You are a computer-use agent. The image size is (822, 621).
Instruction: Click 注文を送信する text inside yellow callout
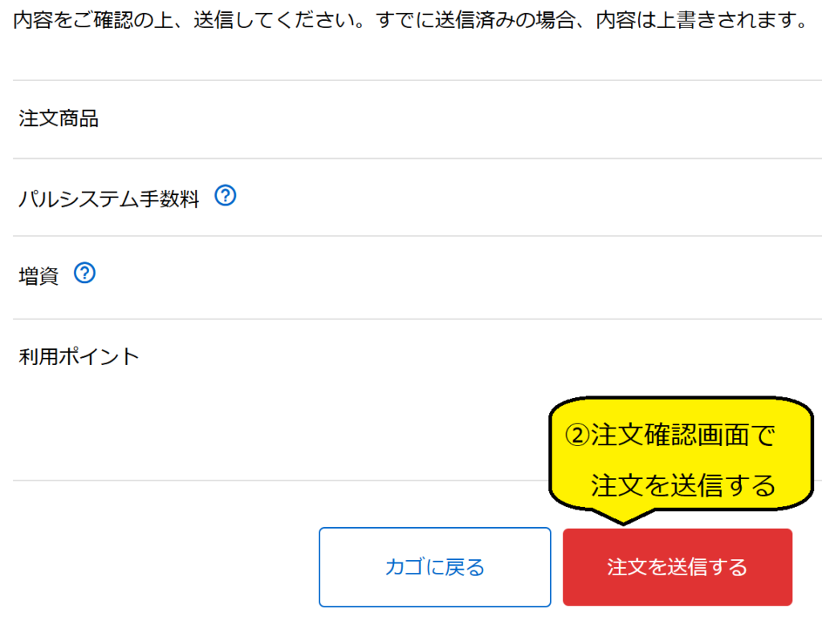(683, 485)
